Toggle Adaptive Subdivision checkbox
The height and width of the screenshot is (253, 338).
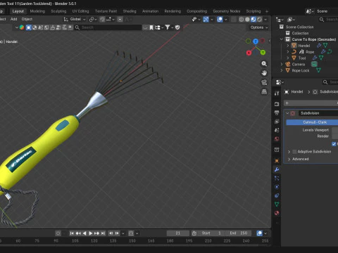[294, 152]
